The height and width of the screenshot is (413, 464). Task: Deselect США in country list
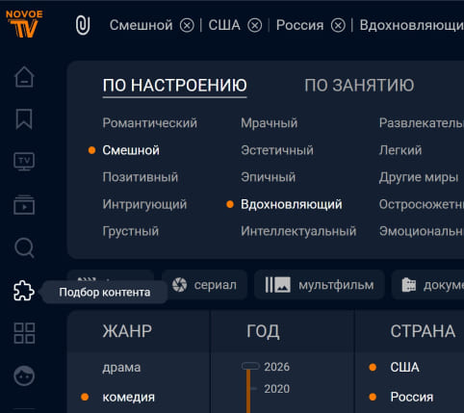point(404,368)
